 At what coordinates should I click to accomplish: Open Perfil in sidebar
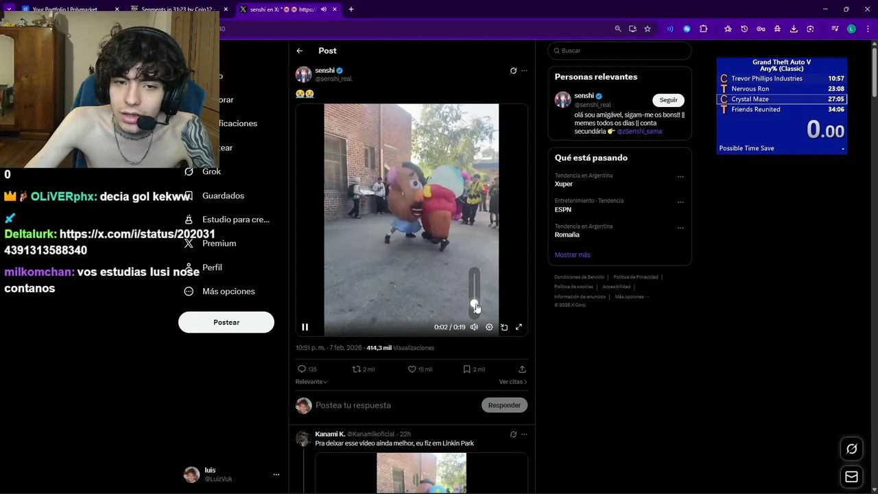203,268
